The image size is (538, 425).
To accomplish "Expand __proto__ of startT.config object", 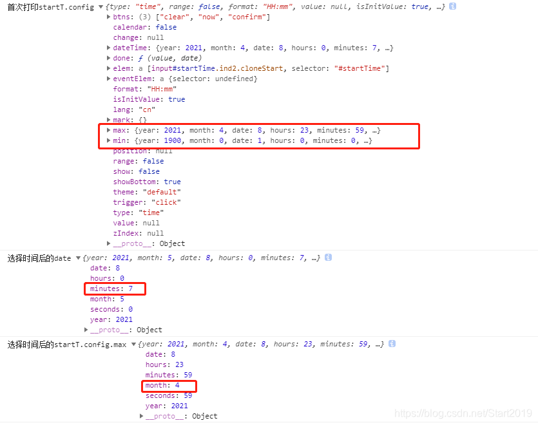I will (x=108, y=243).
